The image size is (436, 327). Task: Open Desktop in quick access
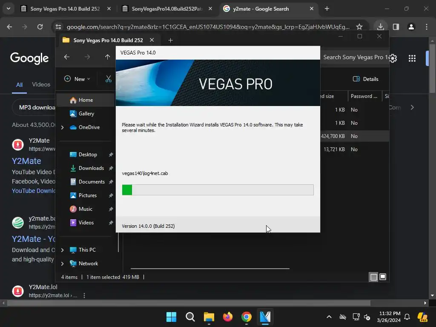(x=88, y=155)
